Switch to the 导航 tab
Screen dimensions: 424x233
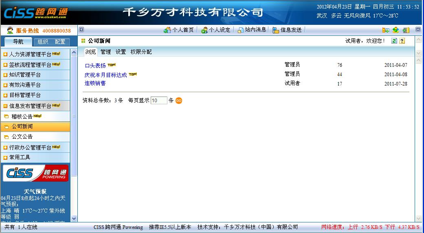click(x=18, y=42)
